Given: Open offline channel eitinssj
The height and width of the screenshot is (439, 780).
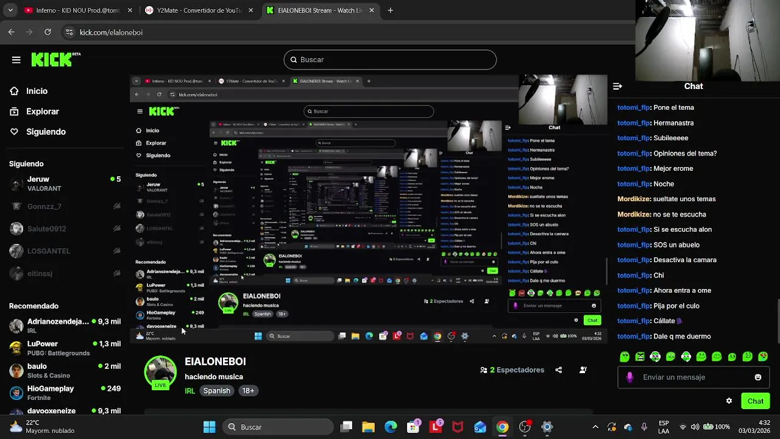Looking at the screenshot, I should click(x=65, y=274).
